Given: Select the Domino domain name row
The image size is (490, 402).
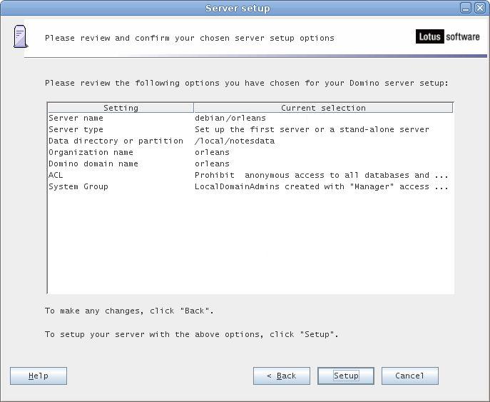Looking at the screenshot, I should click(x=93, y=164).
